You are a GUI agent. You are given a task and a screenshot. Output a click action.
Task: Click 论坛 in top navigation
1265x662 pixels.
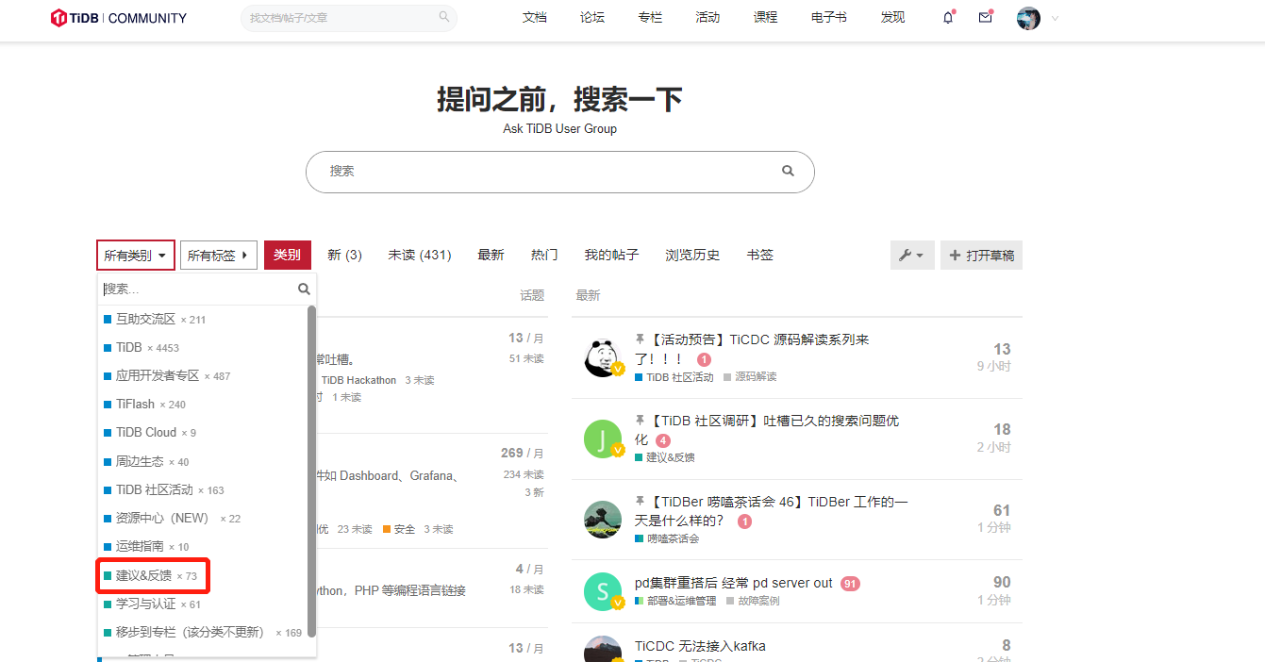592,18
